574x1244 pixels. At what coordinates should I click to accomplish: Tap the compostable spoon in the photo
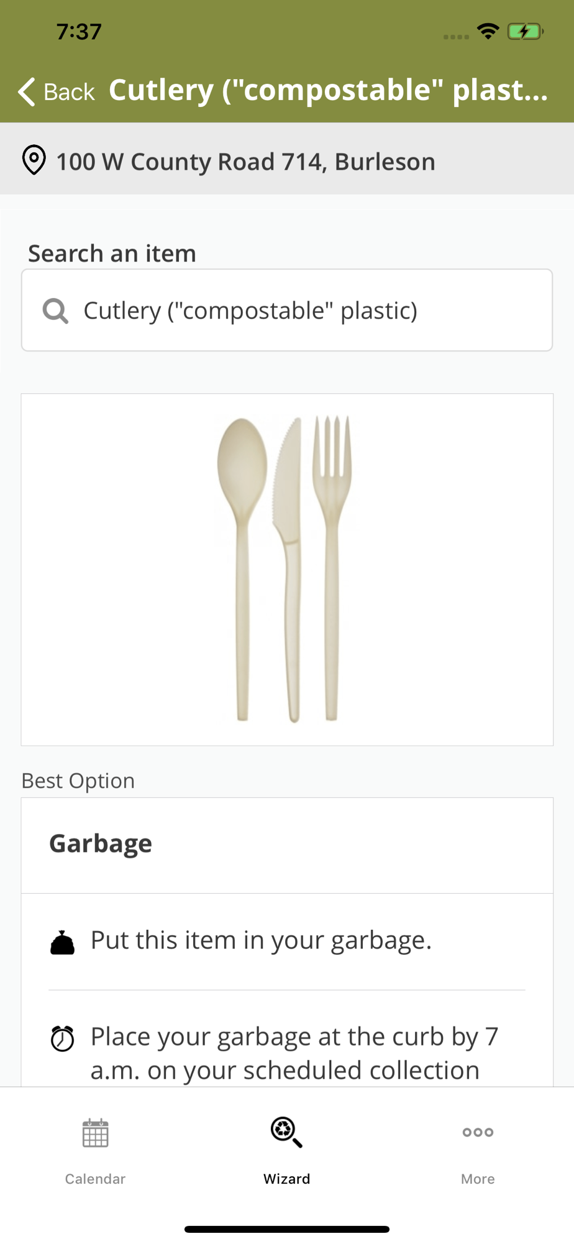point(242,560)
